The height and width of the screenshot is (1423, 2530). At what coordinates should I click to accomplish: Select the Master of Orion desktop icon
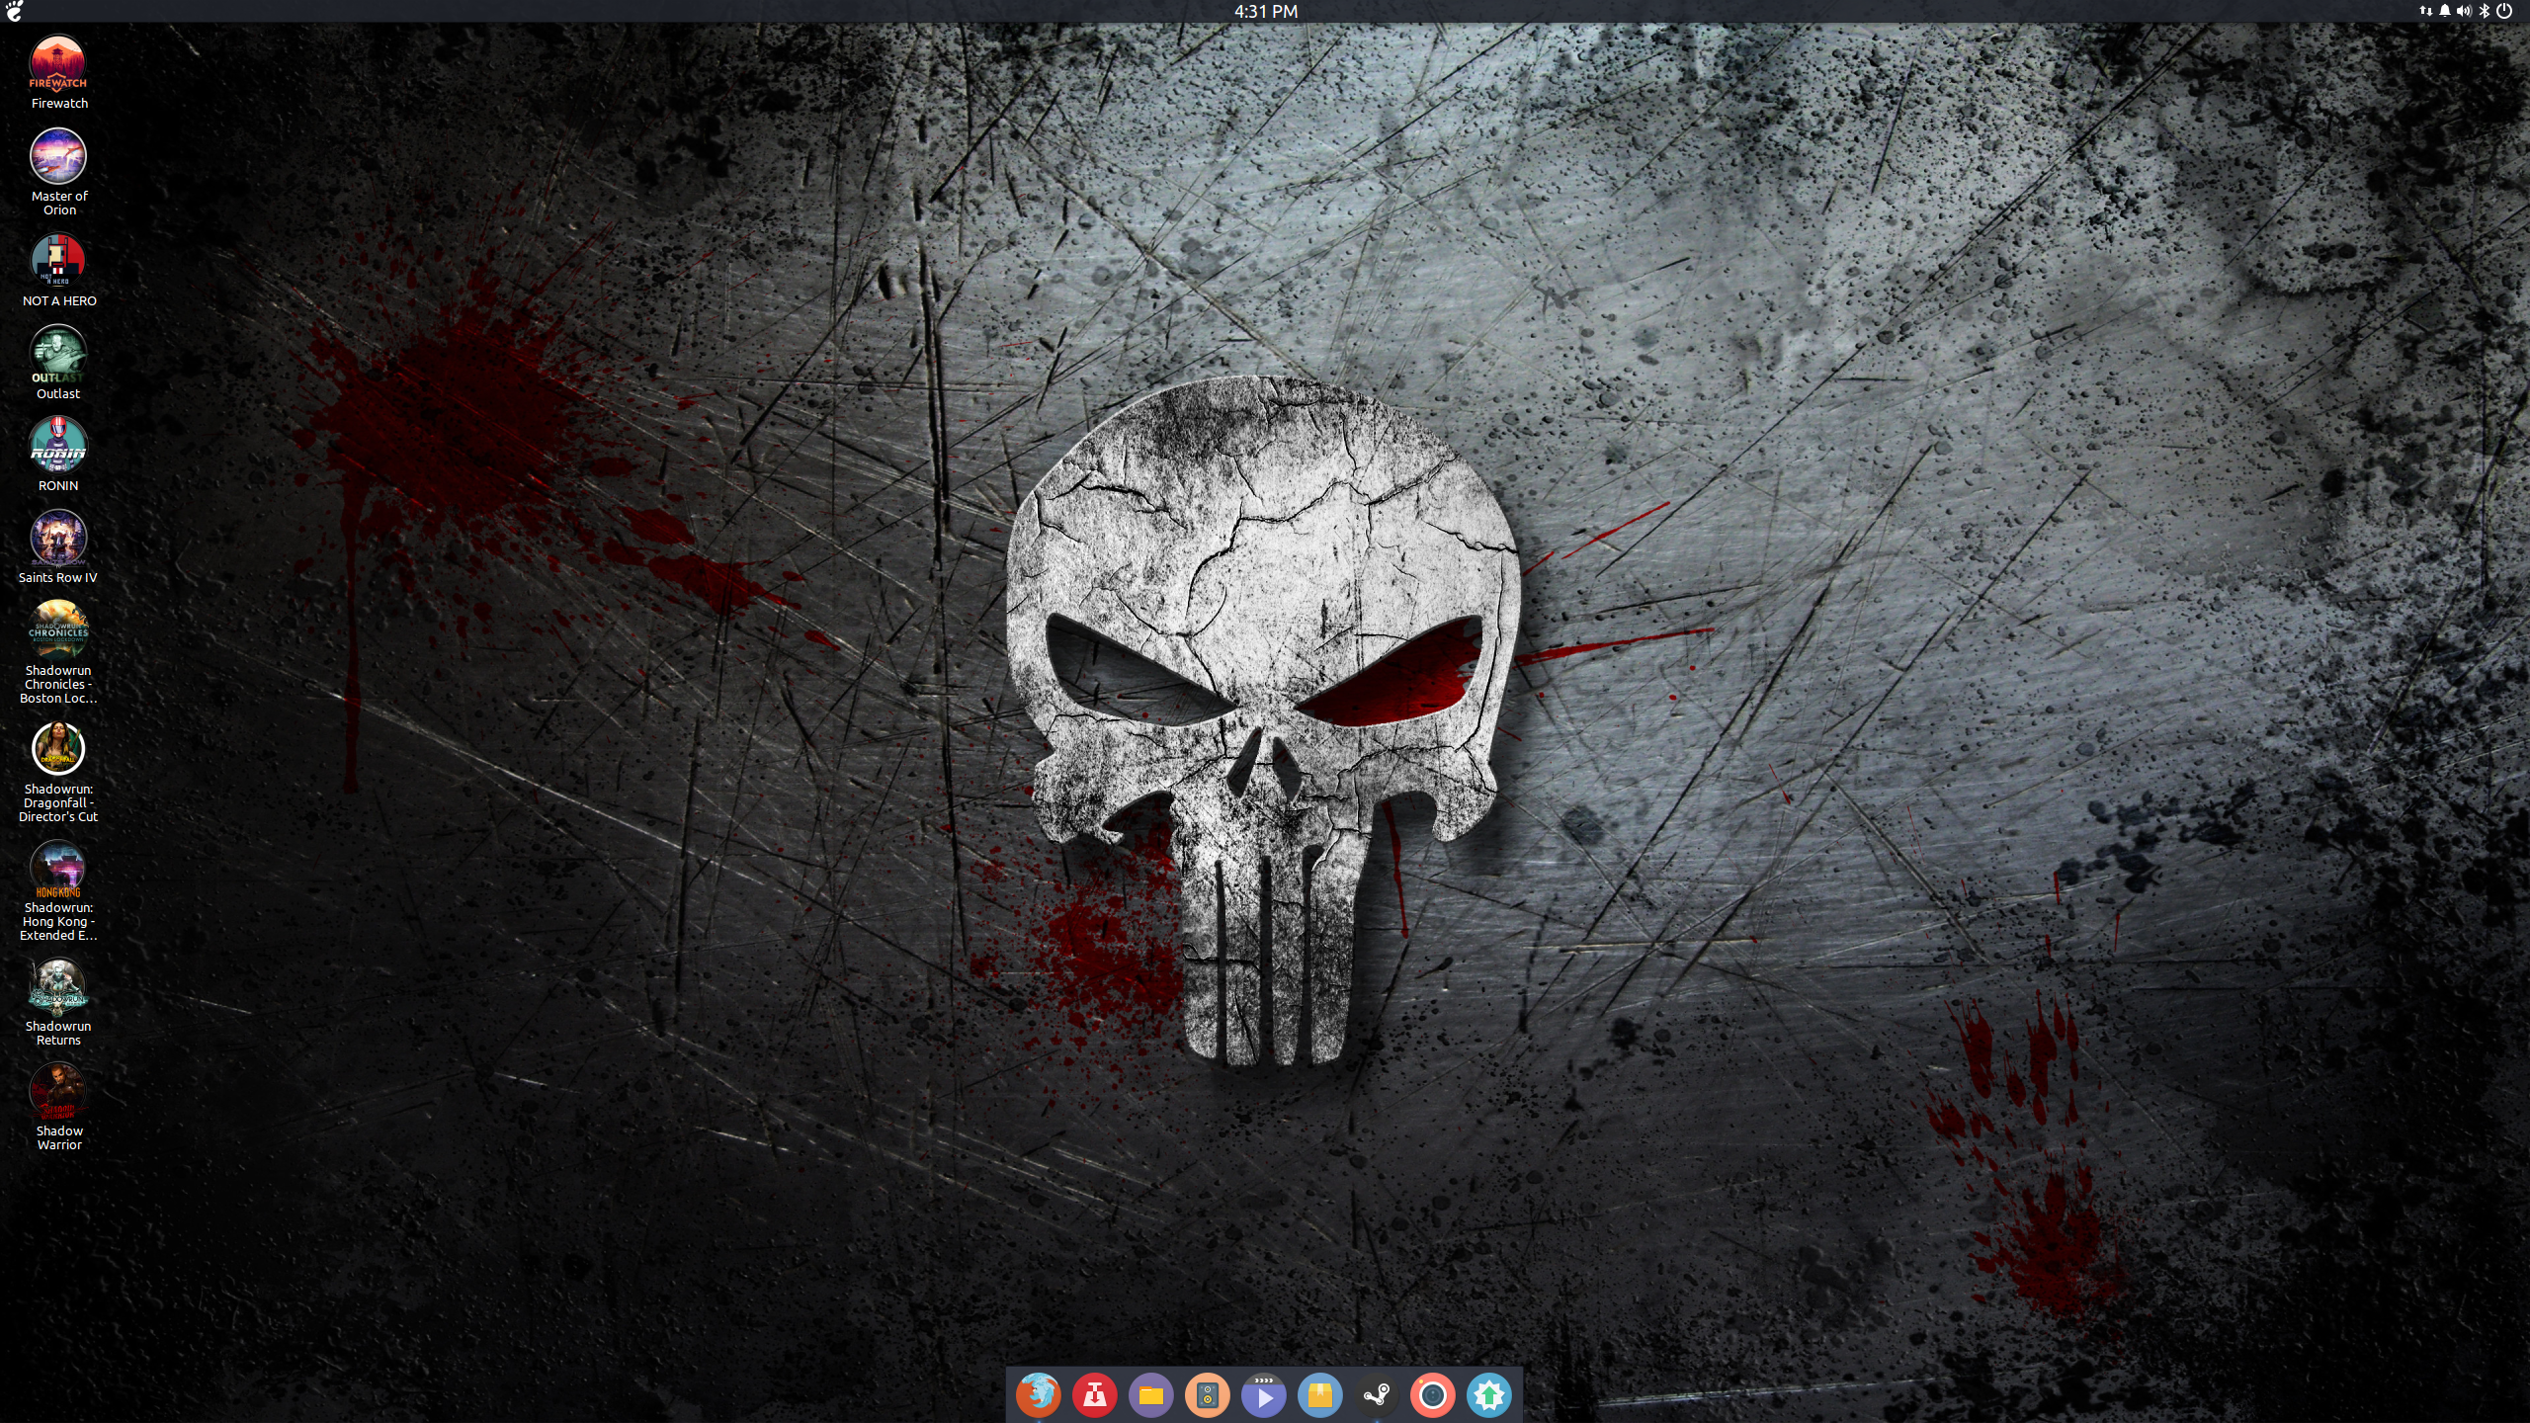coord(58,172)
